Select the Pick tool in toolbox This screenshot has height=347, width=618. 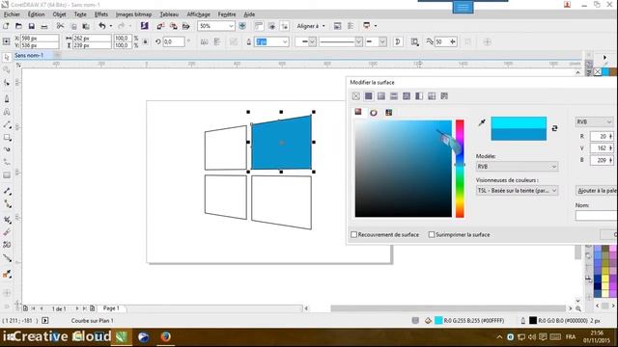coord(7,58)
